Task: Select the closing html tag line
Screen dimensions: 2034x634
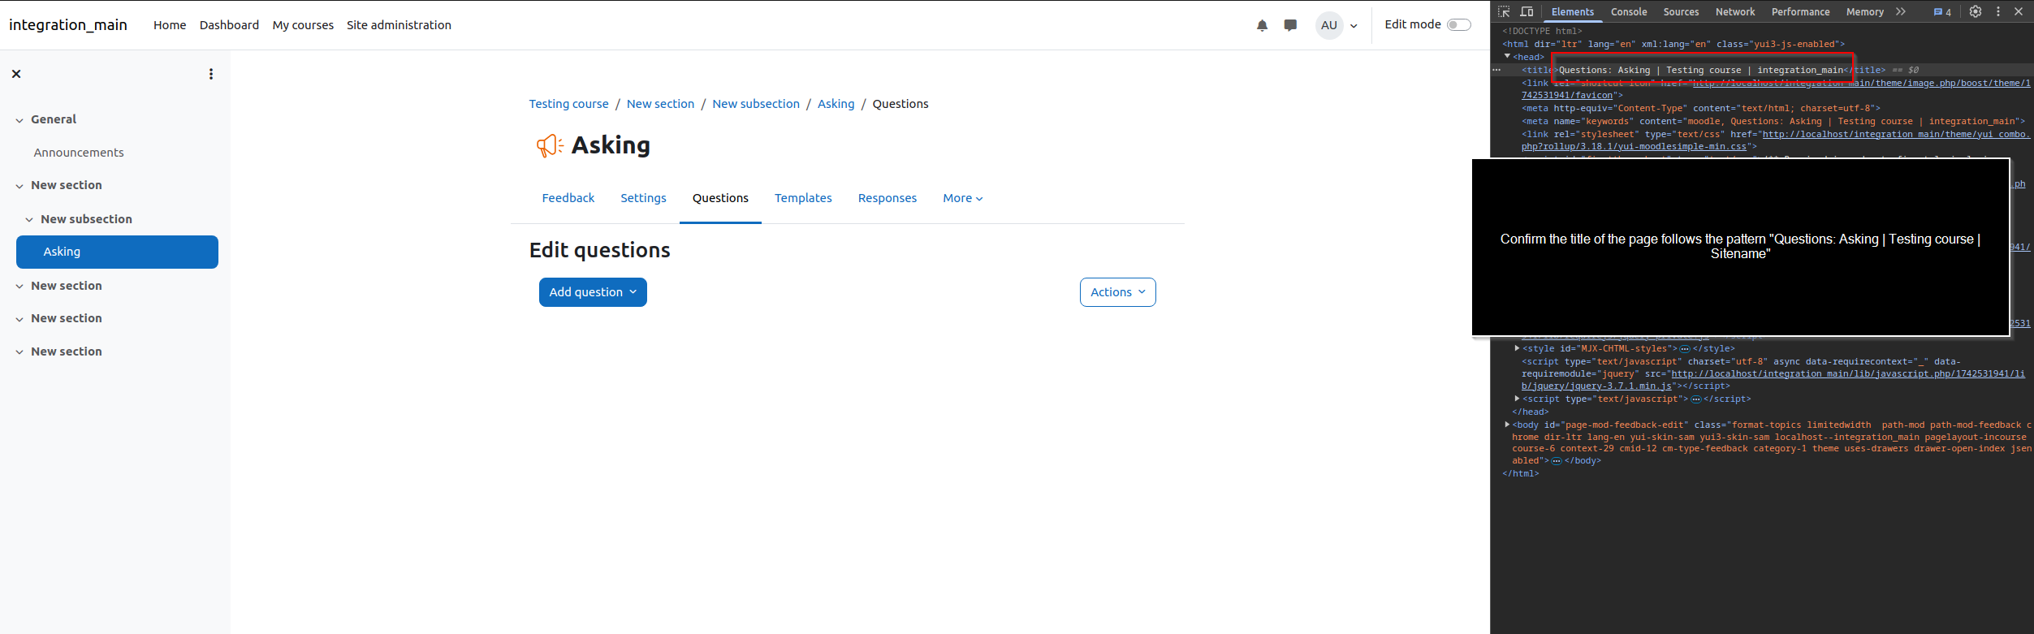Action: pyautogui.click(x=1520, y=473)
